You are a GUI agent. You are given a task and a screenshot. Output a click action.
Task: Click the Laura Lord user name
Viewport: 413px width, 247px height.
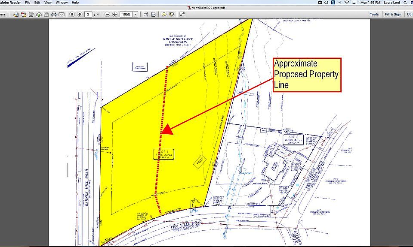pos(391,3)
